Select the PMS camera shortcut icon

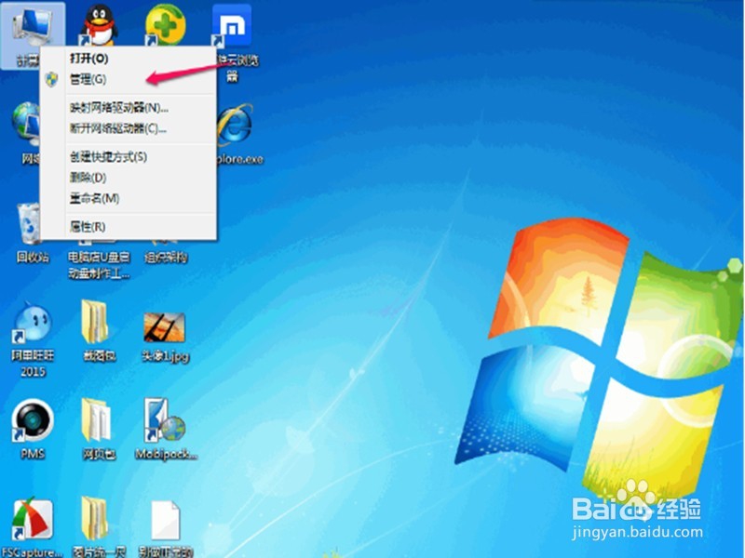(33, 420)
